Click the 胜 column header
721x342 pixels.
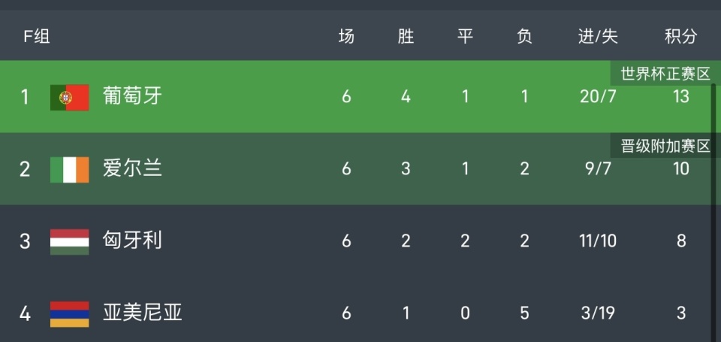(x=406, y=36)
